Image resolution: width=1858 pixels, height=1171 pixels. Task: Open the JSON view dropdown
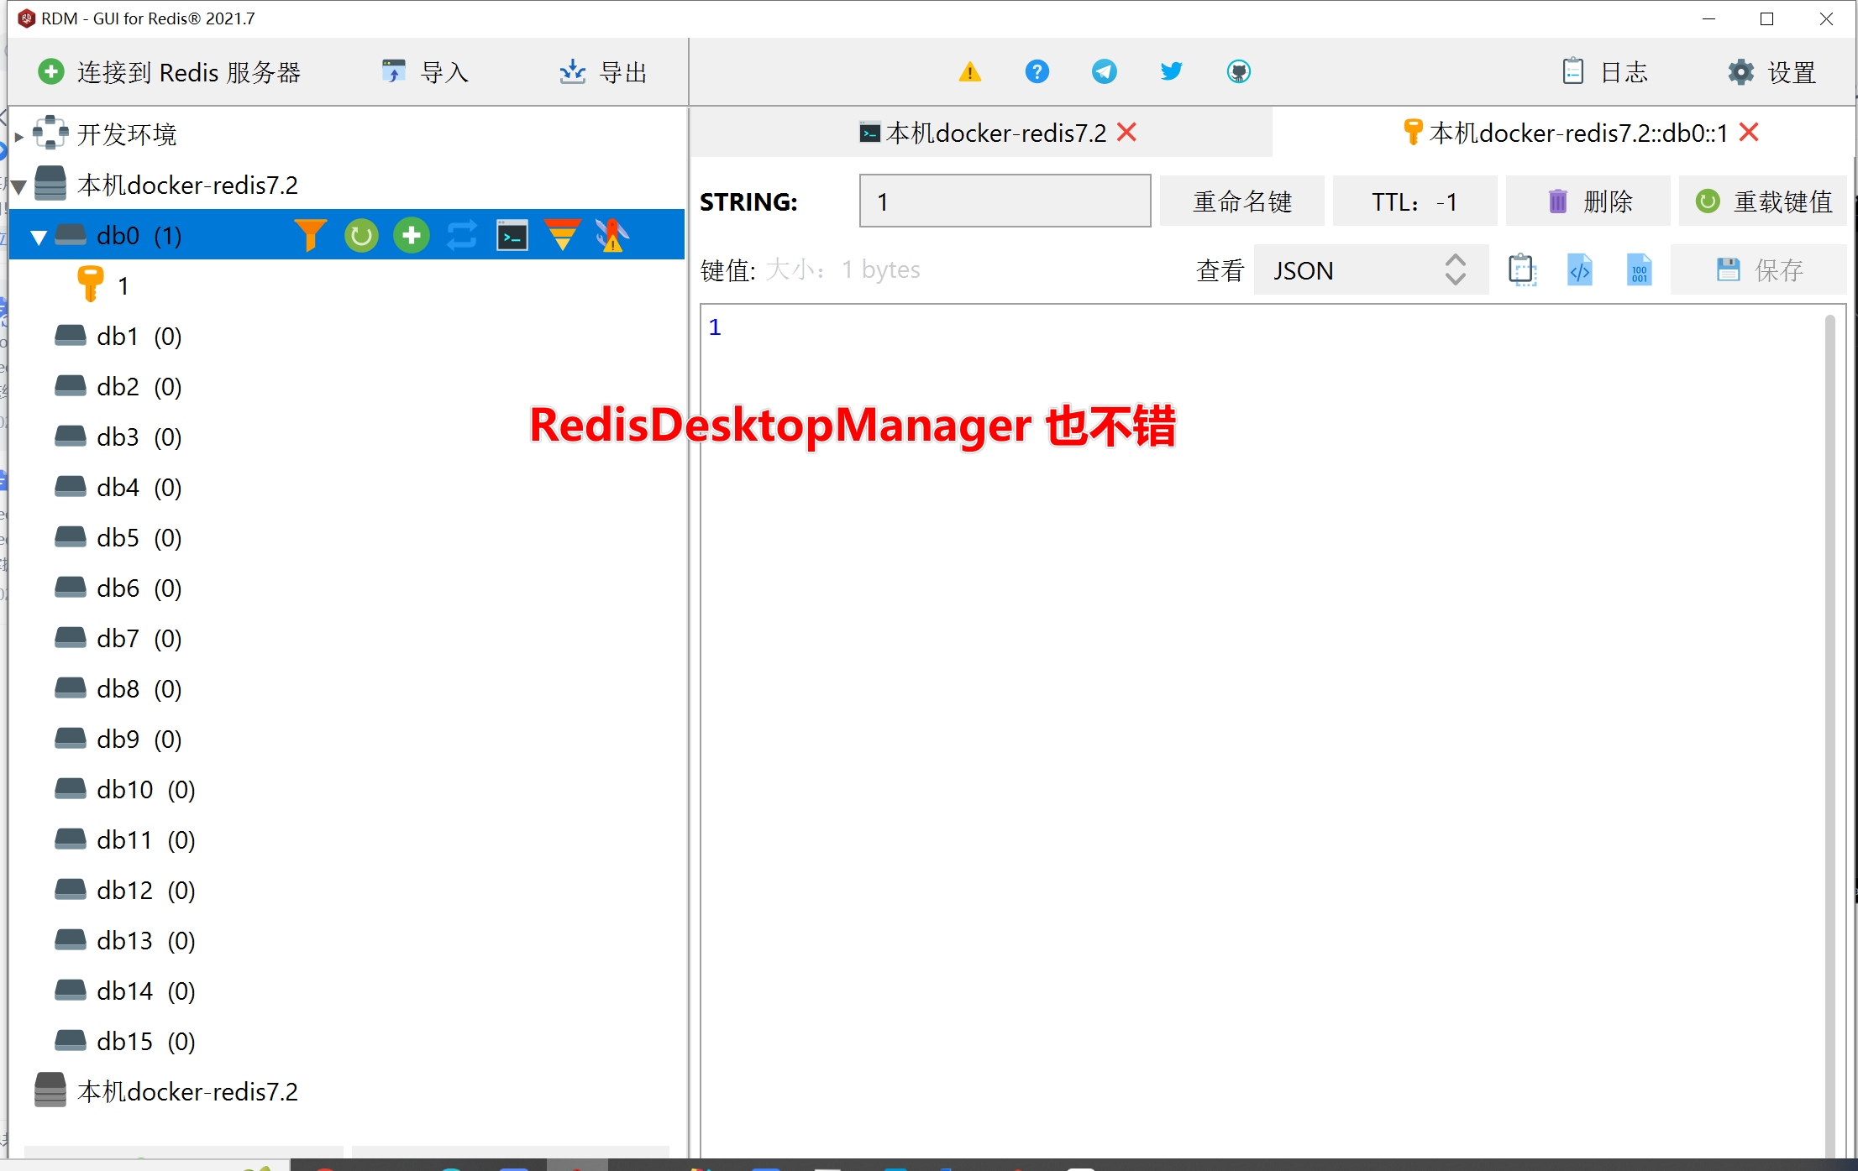[x=1371, y=269]
